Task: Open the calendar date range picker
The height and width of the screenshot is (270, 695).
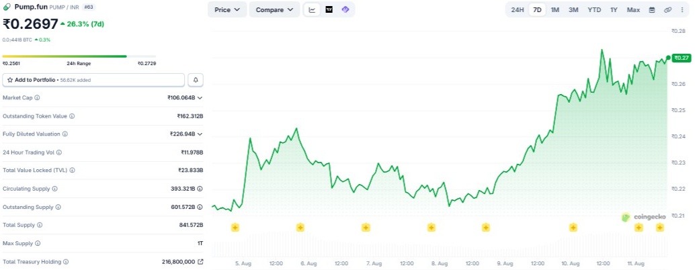Action: click(x=652, y=9)
